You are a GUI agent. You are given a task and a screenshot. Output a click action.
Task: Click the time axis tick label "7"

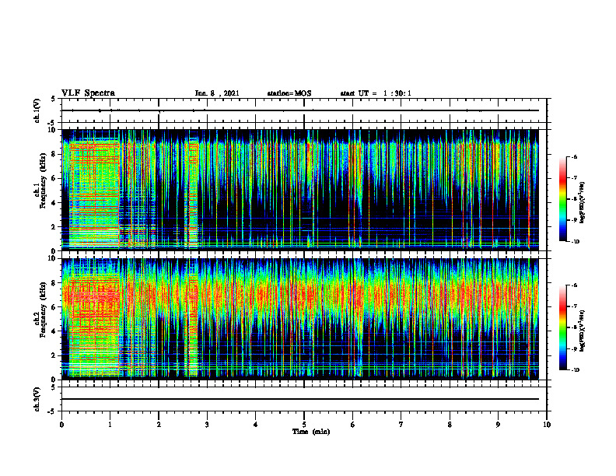pos(401,425)
